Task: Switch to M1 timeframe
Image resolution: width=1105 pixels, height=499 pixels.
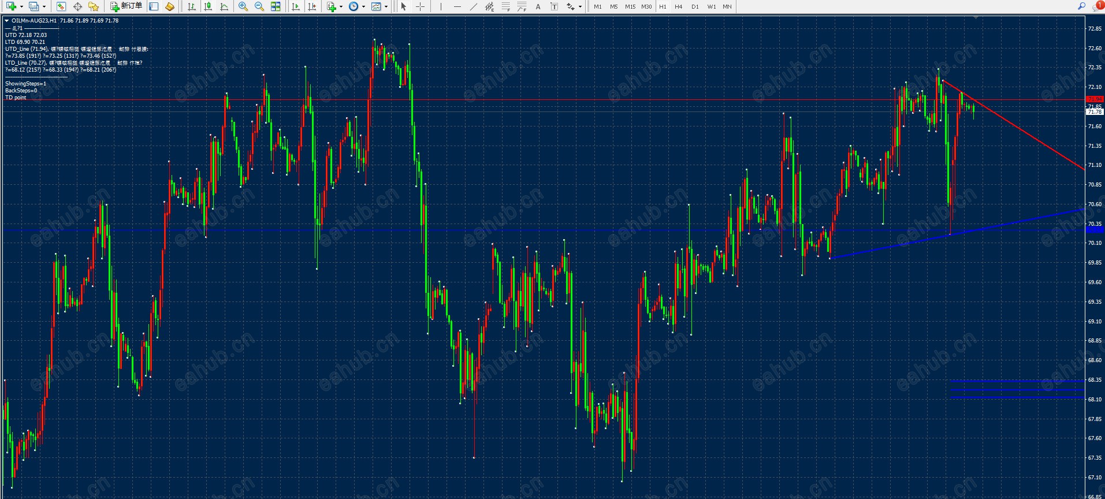Action: 598,6
